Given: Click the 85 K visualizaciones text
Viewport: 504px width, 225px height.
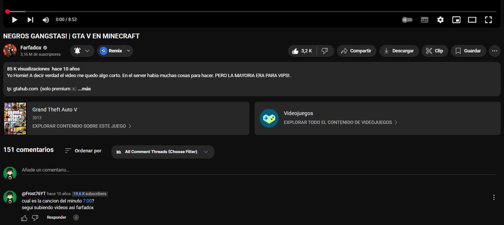Looking at the screenshot, I should pos(29,68).
